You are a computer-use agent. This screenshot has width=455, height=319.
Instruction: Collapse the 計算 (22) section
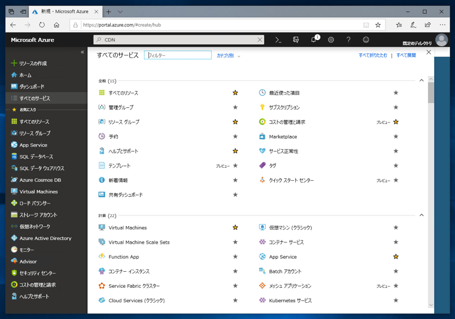(421, 215)
